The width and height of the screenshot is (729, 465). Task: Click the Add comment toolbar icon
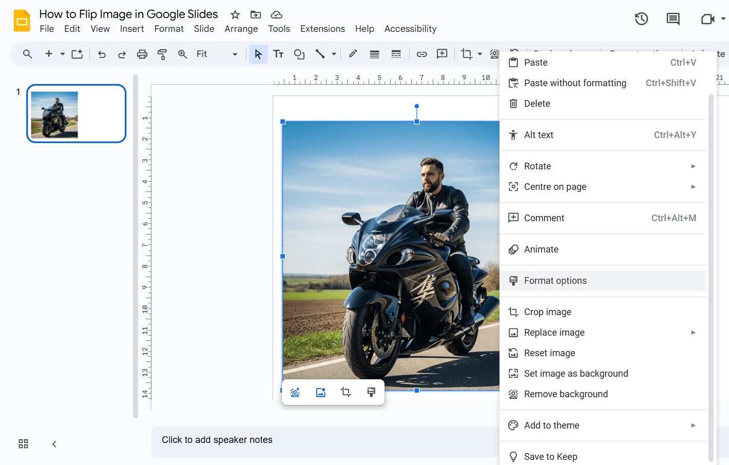tap(442, 54)
